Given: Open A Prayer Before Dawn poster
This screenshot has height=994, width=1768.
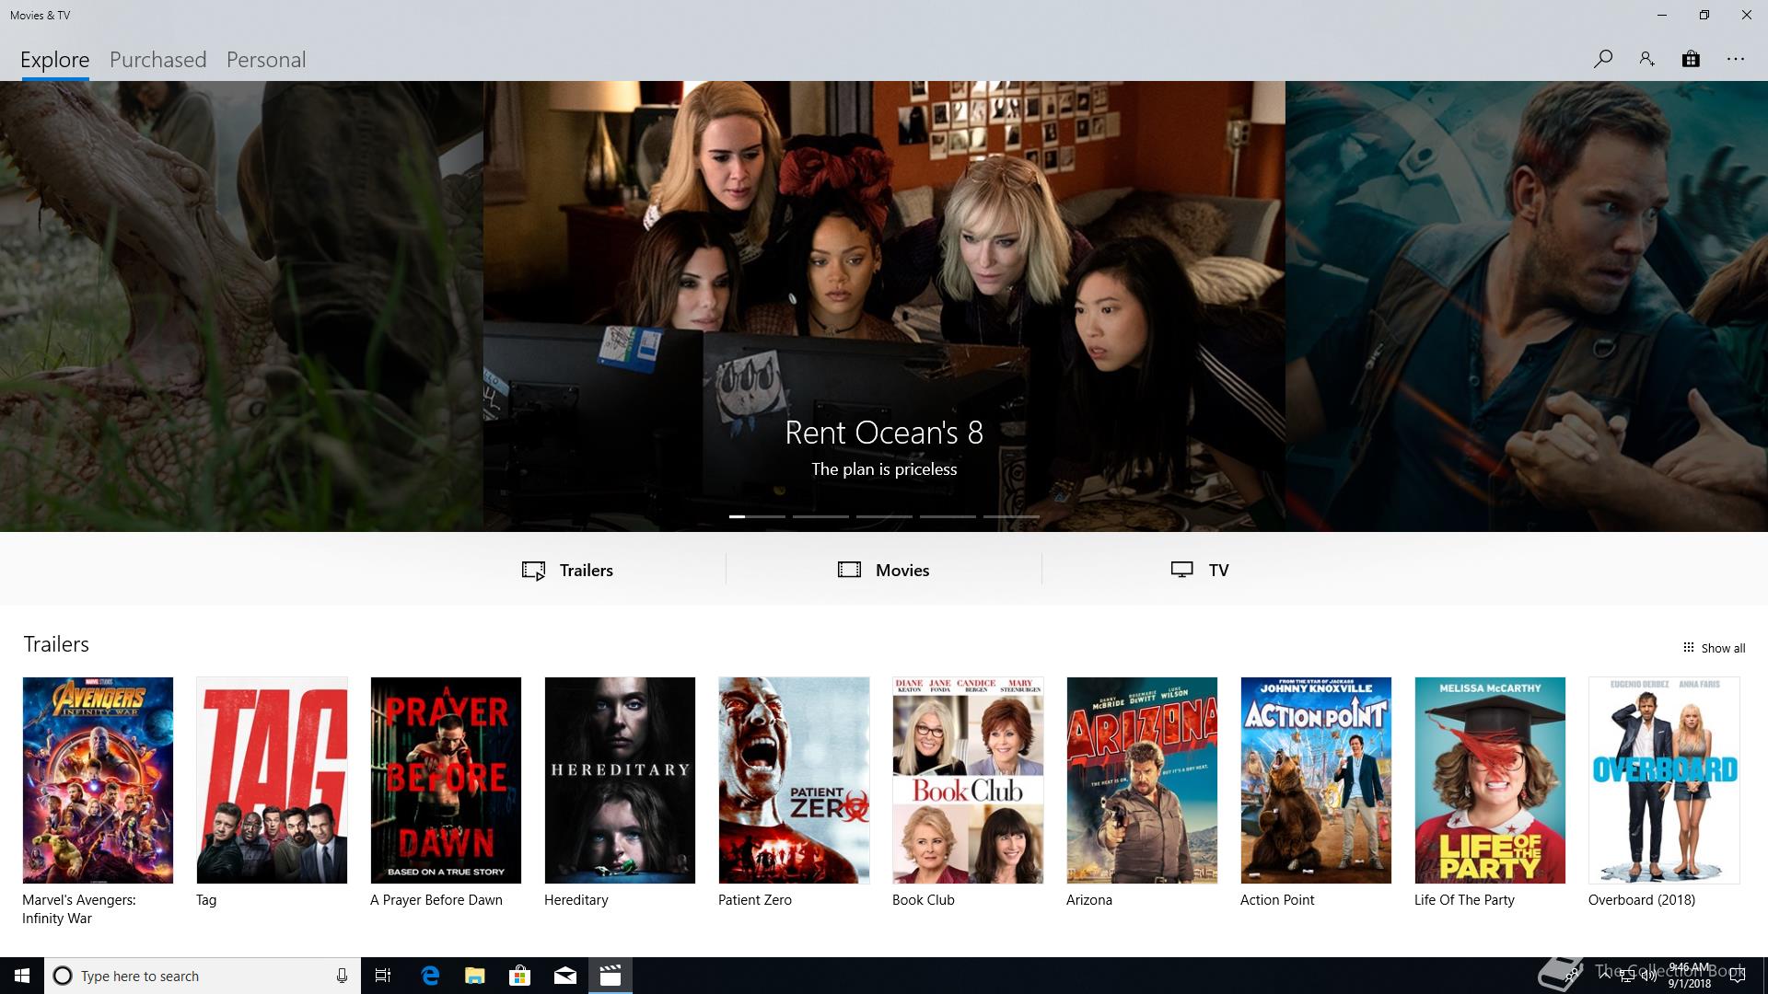Looking at the screenshot, I should [446, 780].
